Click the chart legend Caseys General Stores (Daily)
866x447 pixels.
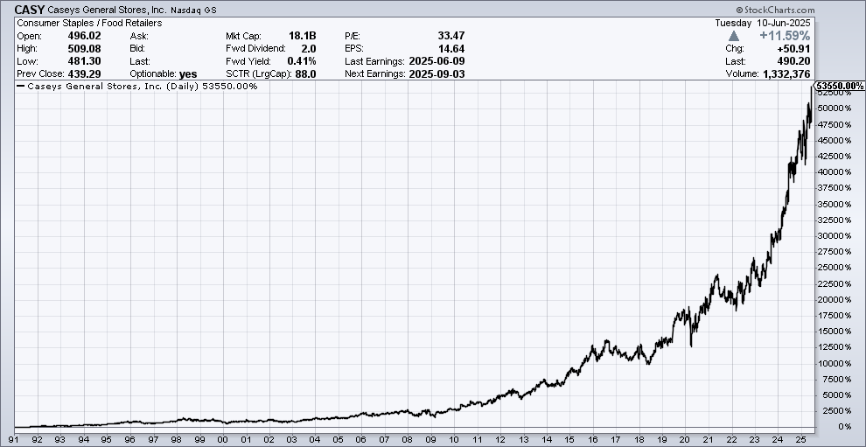click(137, 87)
